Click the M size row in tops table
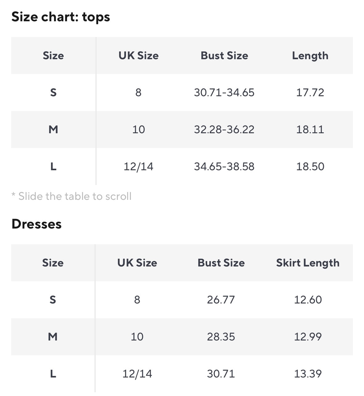Viewport: 364px width, 396px height. tap(53, 130)
